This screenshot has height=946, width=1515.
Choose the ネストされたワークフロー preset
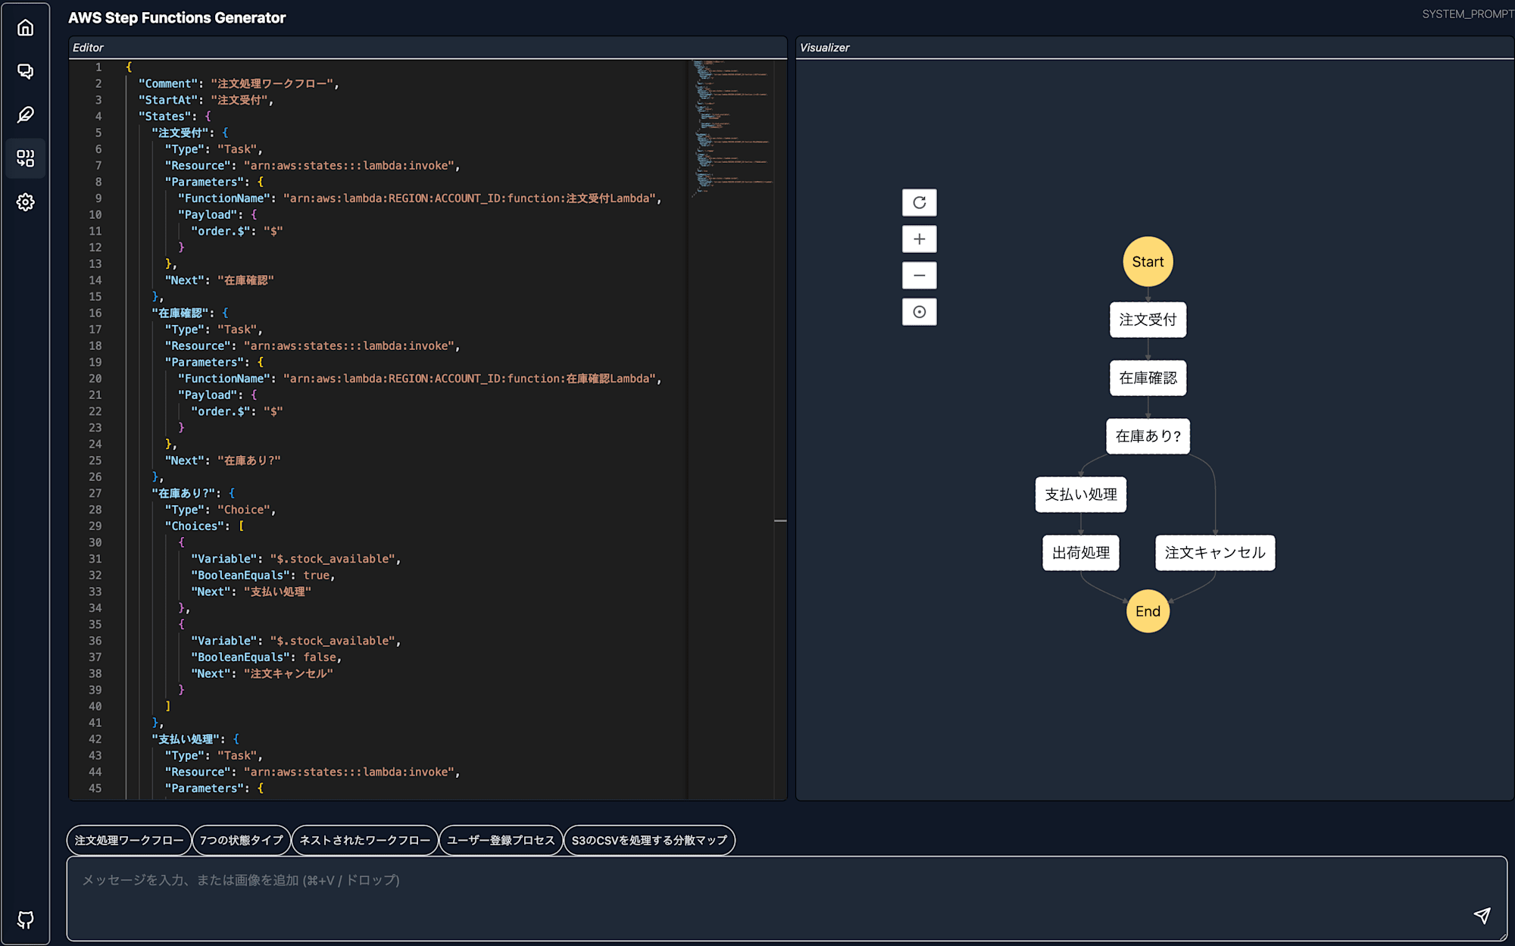coord(364,840)
